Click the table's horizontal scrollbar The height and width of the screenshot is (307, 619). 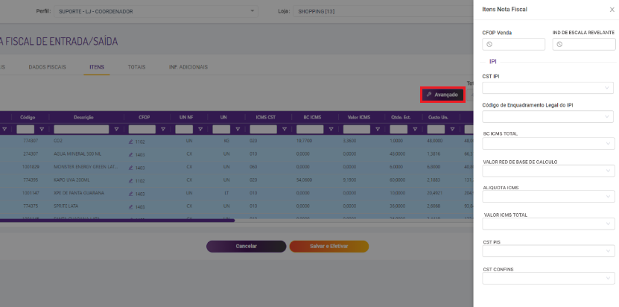(x=117, y=221)
